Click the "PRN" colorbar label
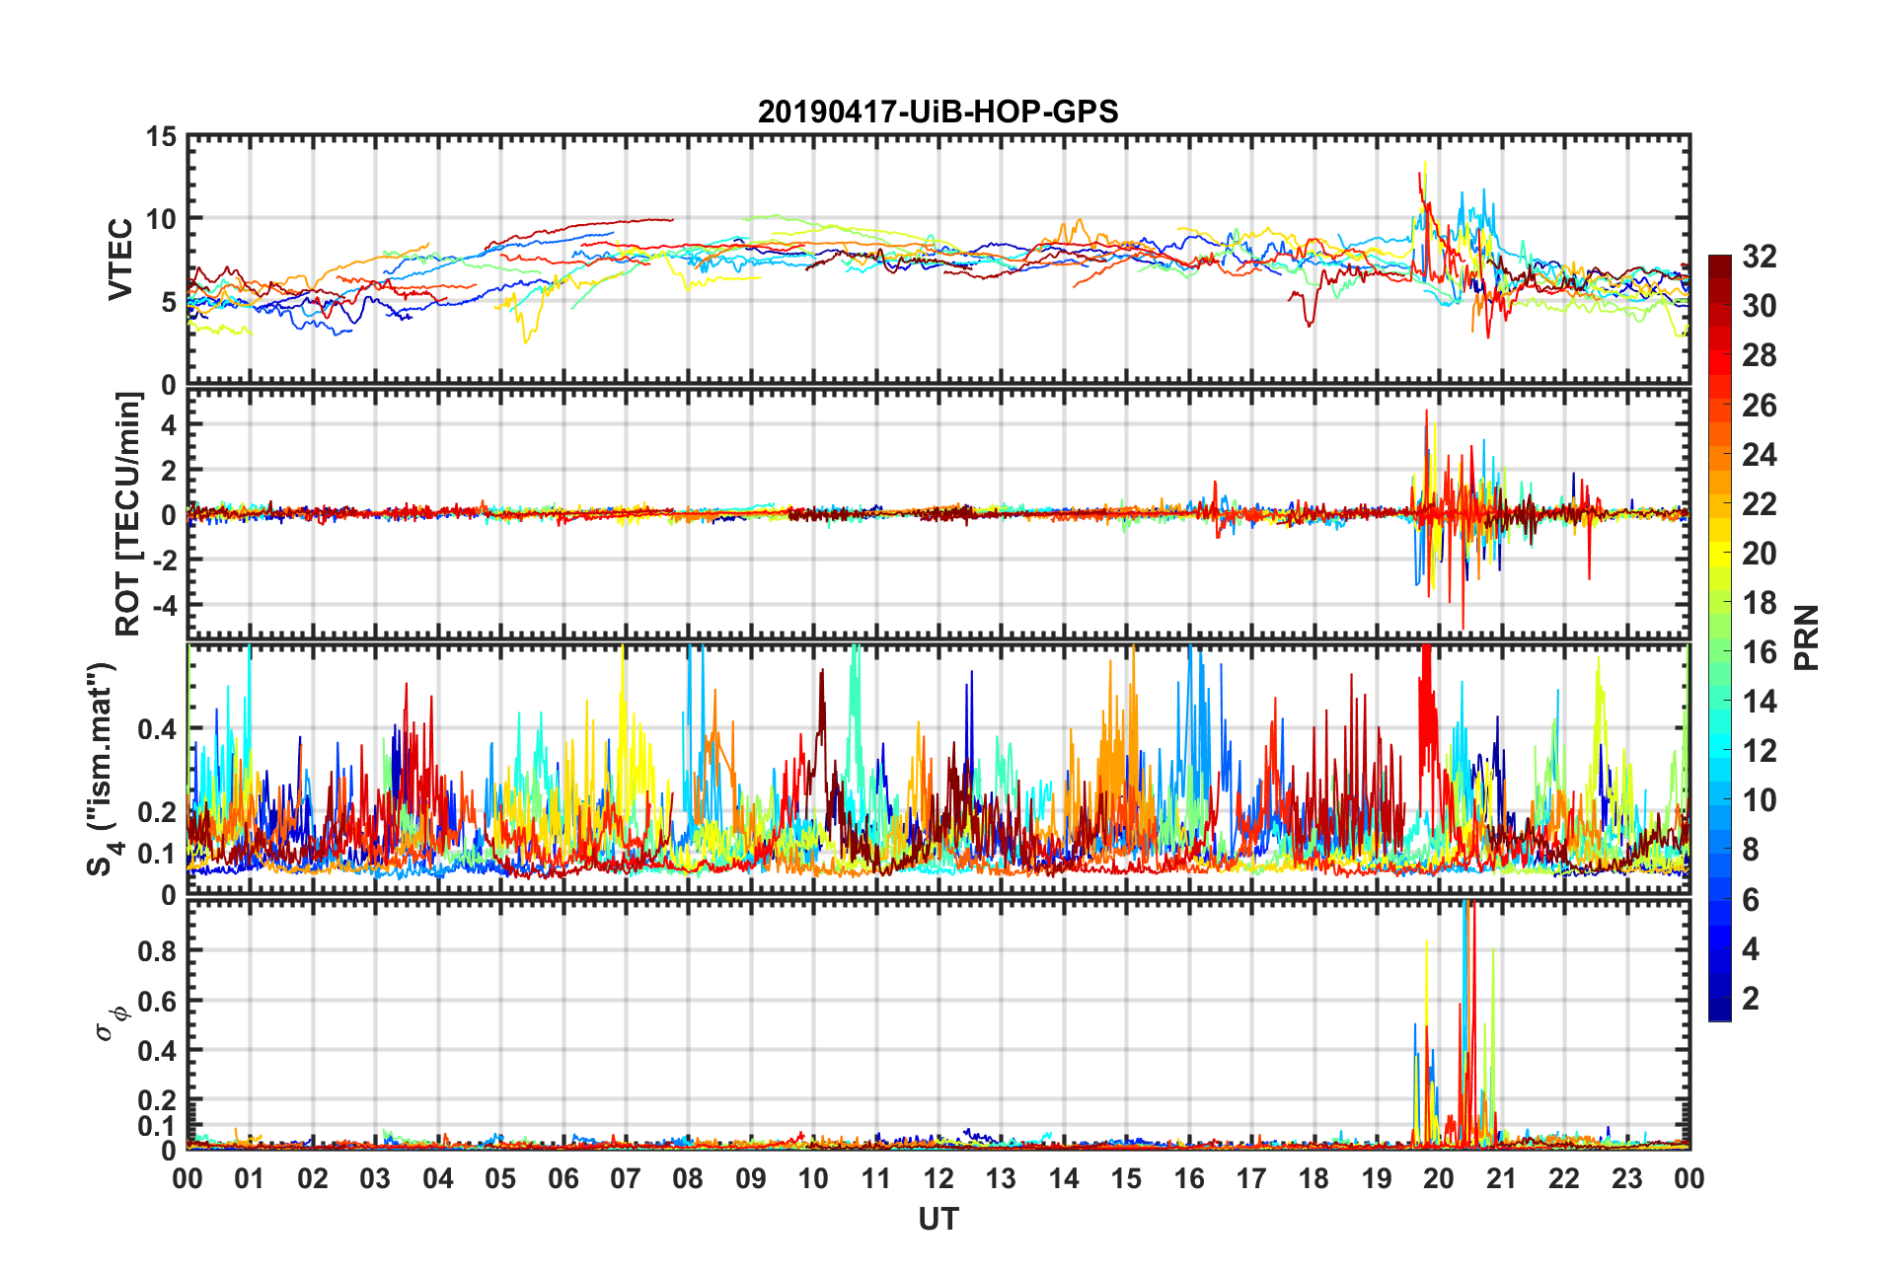The width and height of the screenshot is (1877, 1275). [1806, 637]
